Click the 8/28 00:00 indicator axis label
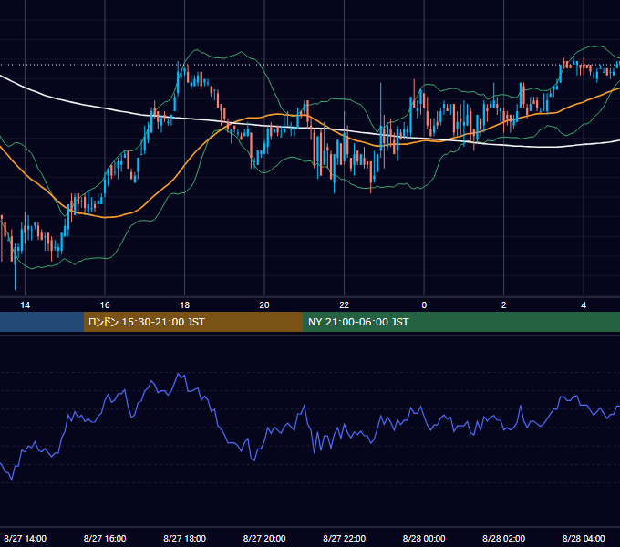 424,538
